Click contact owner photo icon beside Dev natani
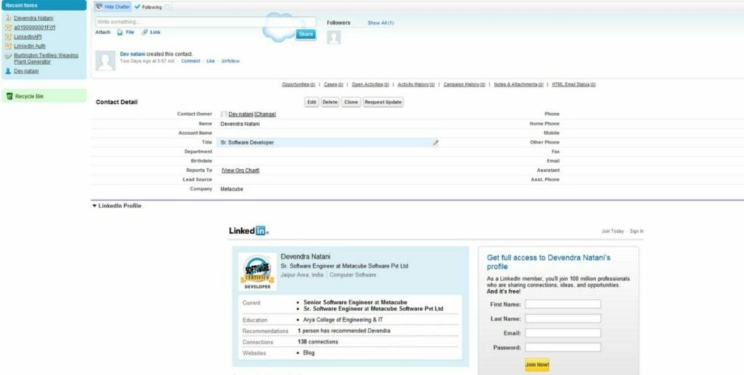Image resolution: width=744 pixels, height=375 pixels. tap(224, 114)
